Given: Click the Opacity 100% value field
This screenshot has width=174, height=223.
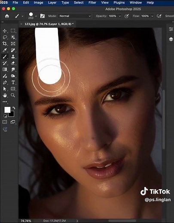Looking at the screenshot, I should coord(113,16).
